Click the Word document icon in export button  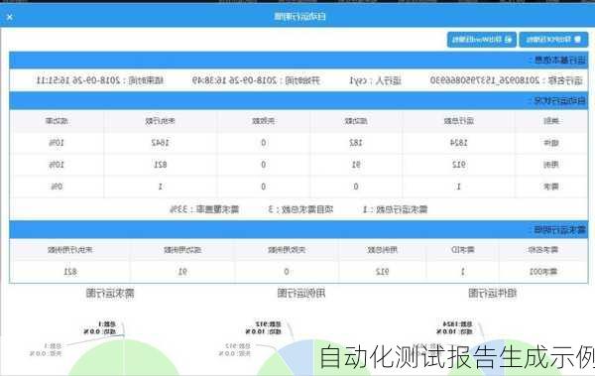click(509, 40)
